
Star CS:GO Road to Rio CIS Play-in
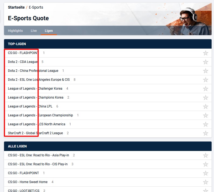click(205, 164)
